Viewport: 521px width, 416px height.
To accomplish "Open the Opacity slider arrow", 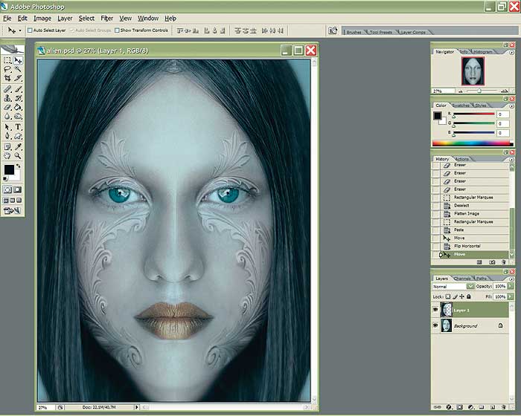I will click(x=511, y=286).
